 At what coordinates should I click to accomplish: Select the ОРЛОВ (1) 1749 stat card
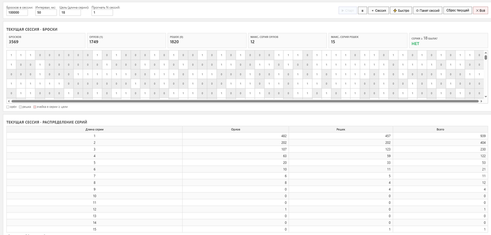click(126, 41)
